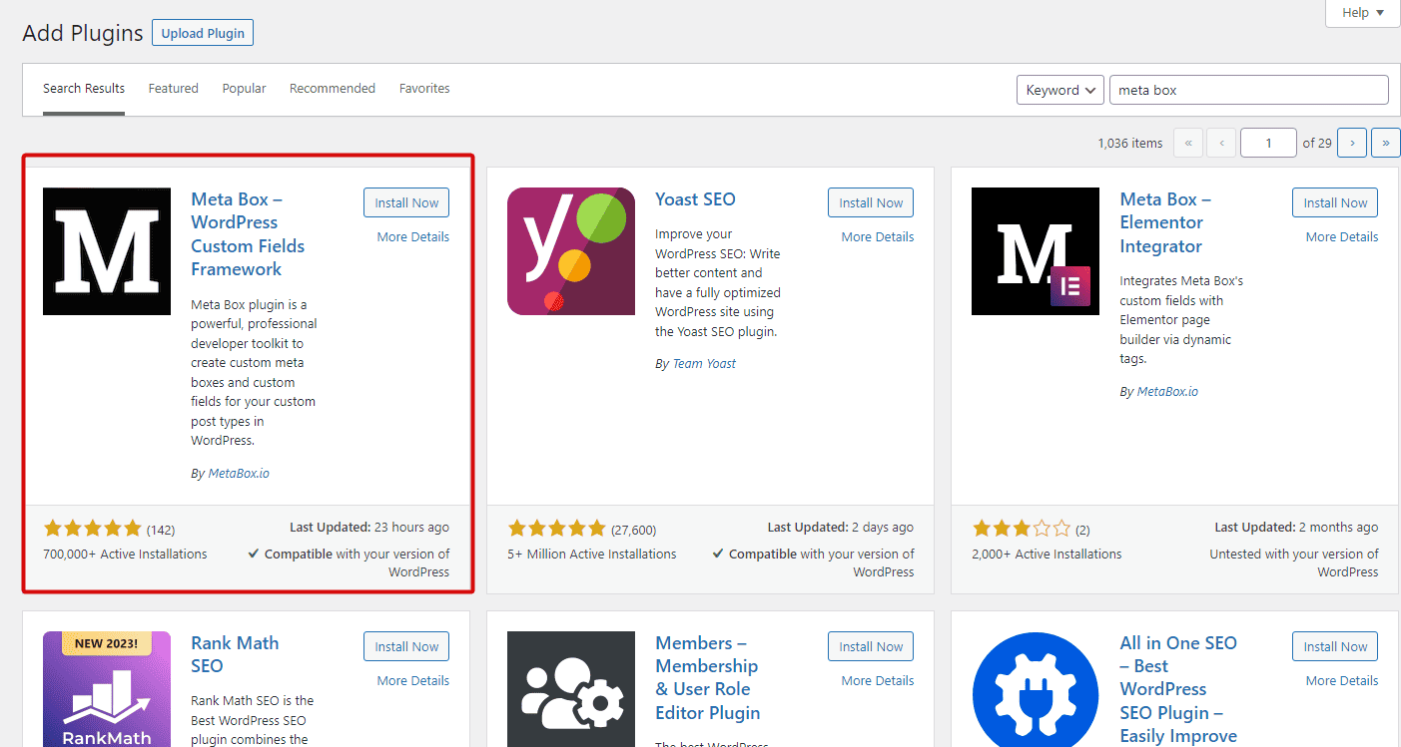The width and height of the screenshot is (1401, 747).
Task: Click the Yoast SEO five-star rating
Action: 557,529
